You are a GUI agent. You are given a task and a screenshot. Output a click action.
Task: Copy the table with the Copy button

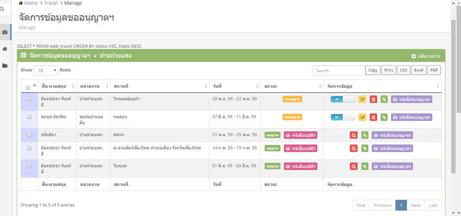pos(373,71)
